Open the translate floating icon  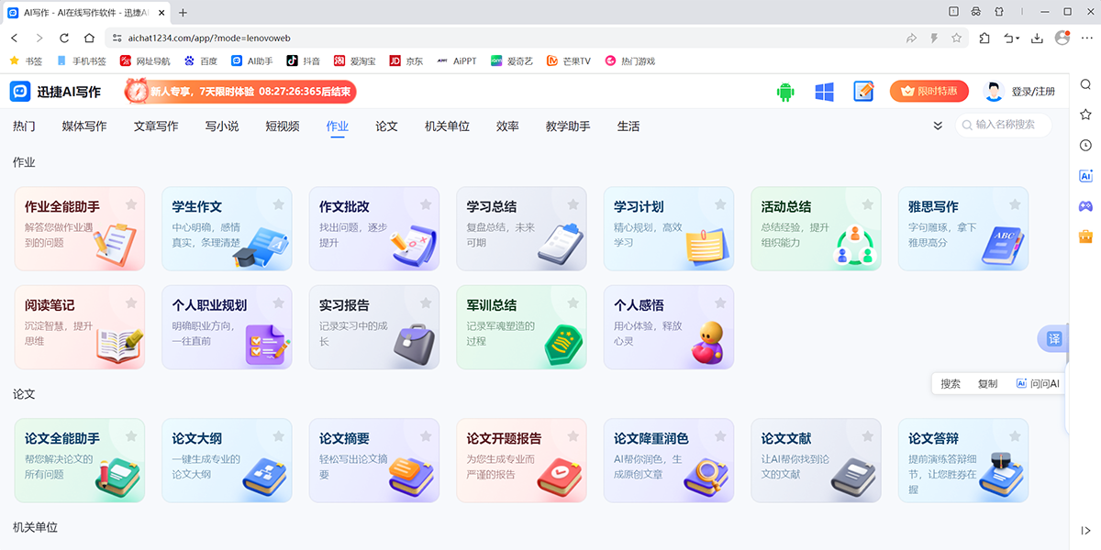(x=1054, y=338)
